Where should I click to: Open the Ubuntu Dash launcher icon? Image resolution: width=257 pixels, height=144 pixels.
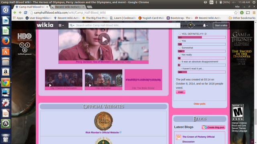click(6, 10)
